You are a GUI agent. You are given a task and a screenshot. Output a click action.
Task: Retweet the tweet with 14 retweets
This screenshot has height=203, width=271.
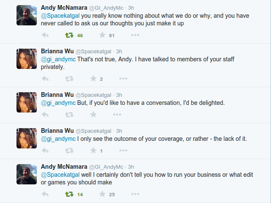click(69, 194)
